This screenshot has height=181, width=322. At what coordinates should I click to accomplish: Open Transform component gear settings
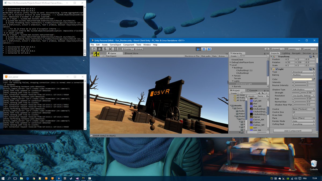pos(314,57)
